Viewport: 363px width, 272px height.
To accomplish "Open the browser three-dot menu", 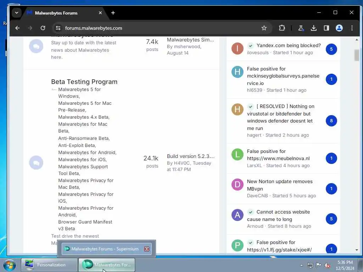I will pos(352,28).
